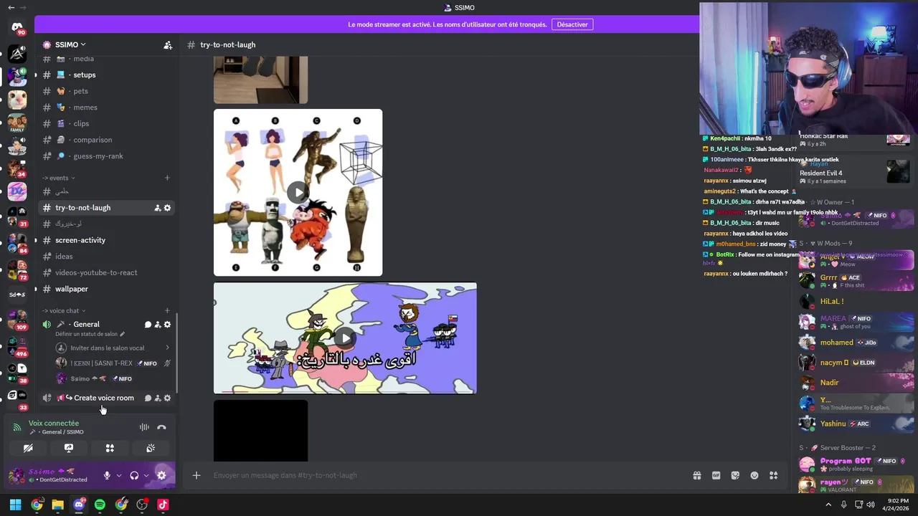
Task: Edit try-to-not-laugh channel settings gear
Action: (167, 208)
